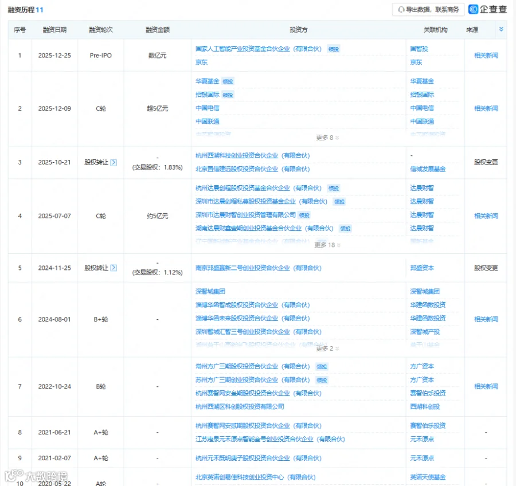This screenshot has height=486, width=516.
Task: Open 西湖科创投 institution link
Action: coord(425,407)
